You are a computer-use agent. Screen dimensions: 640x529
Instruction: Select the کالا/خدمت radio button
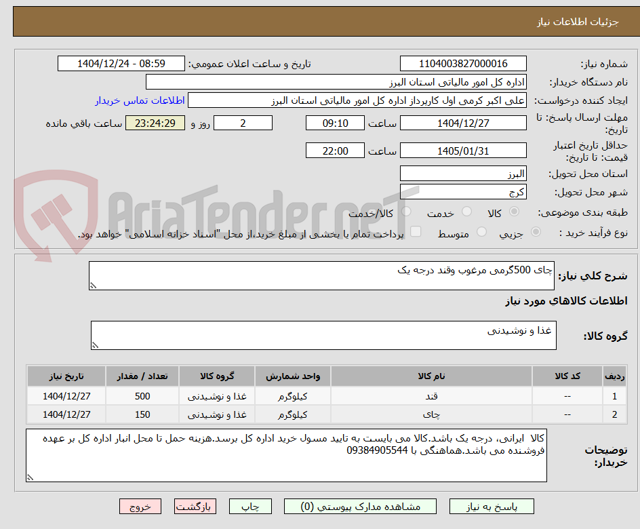point(406,212)
